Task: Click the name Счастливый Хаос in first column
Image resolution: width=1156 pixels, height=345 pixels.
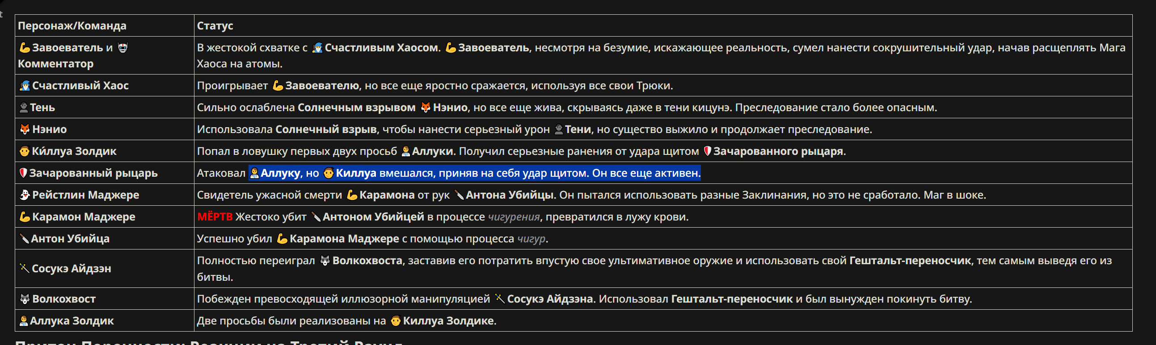Action: tap(80, 86)
